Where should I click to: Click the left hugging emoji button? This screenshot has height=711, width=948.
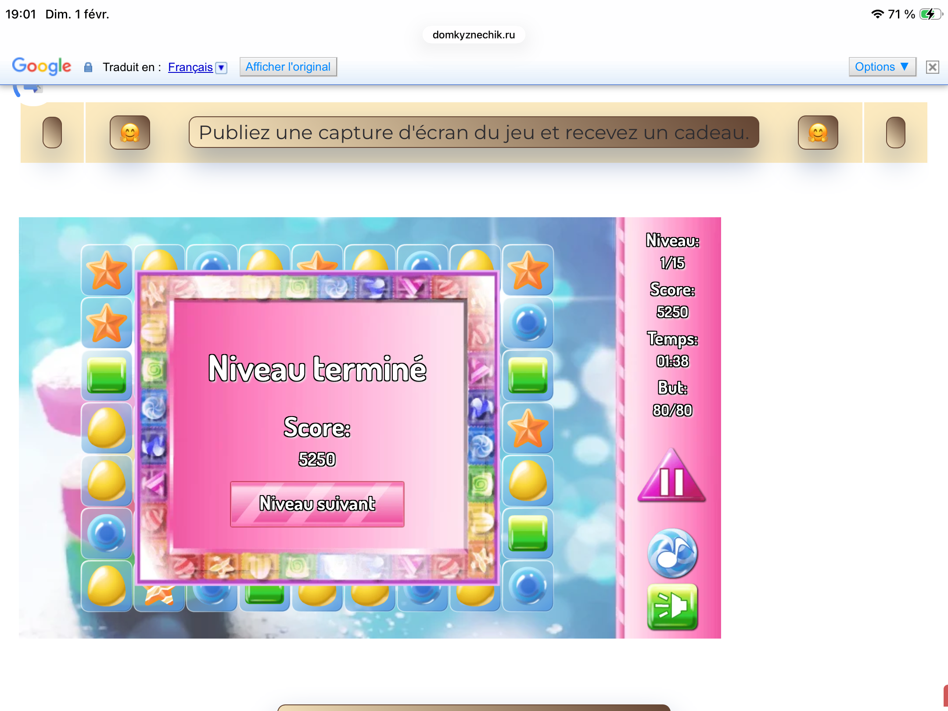(x=130, y=133)
